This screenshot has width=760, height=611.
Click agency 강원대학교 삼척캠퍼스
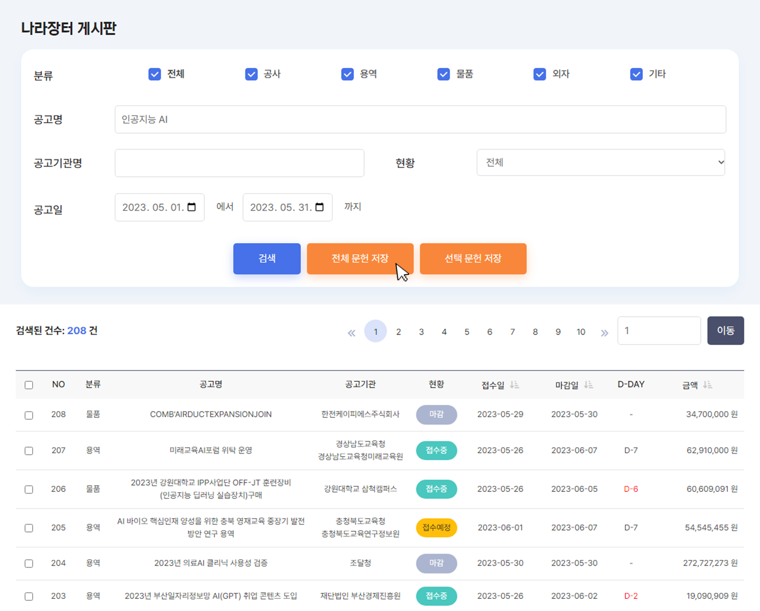(x=360, y=489)
